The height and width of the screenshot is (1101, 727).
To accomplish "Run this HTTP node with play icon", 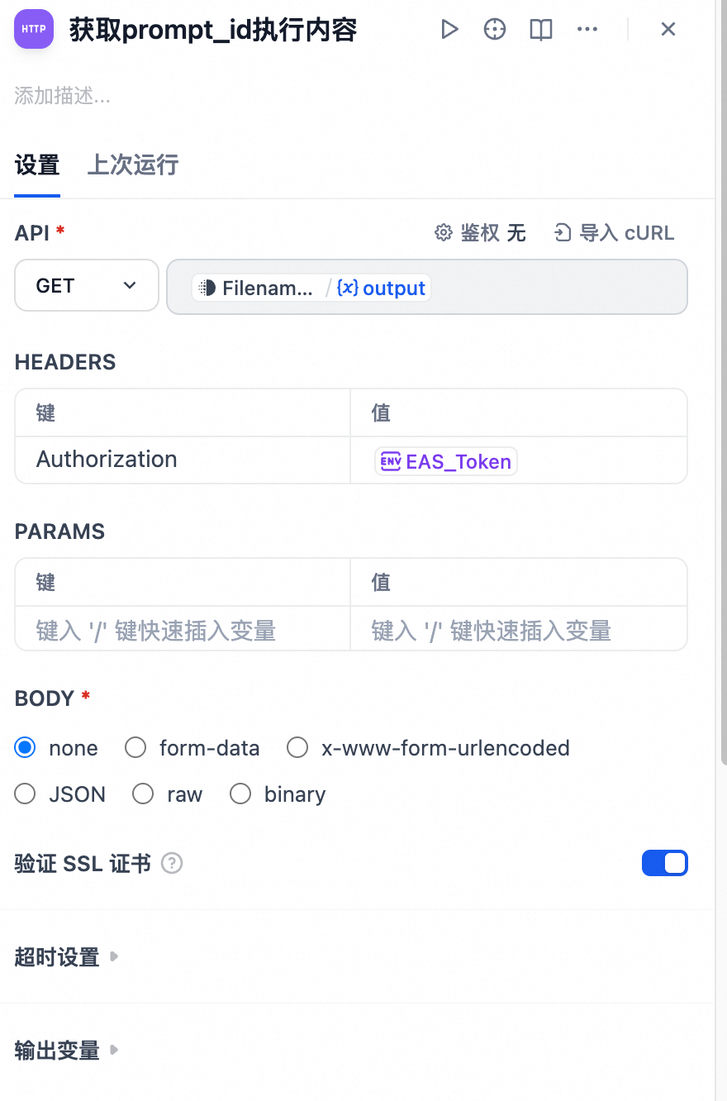I will 449,30.
